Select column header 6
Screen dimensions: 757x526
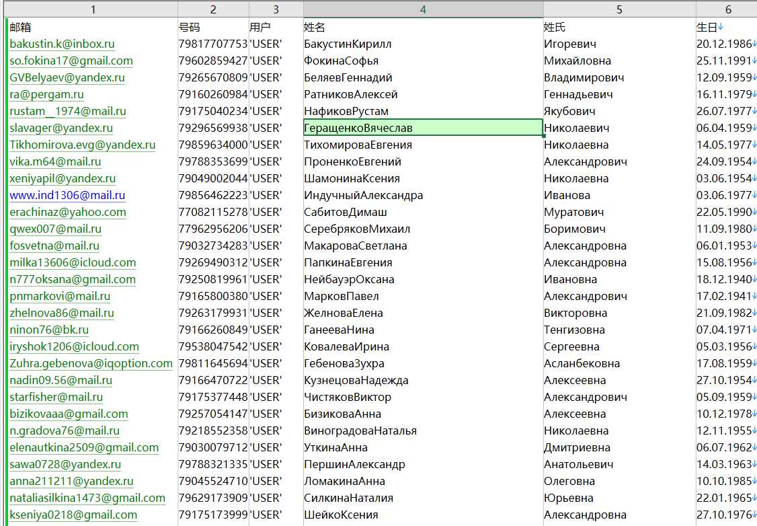[728, 9]
